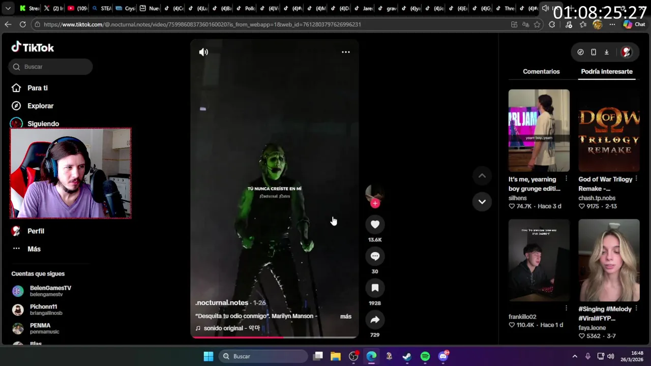
Task: Open options for the silhens video
Action: [566, 179]
